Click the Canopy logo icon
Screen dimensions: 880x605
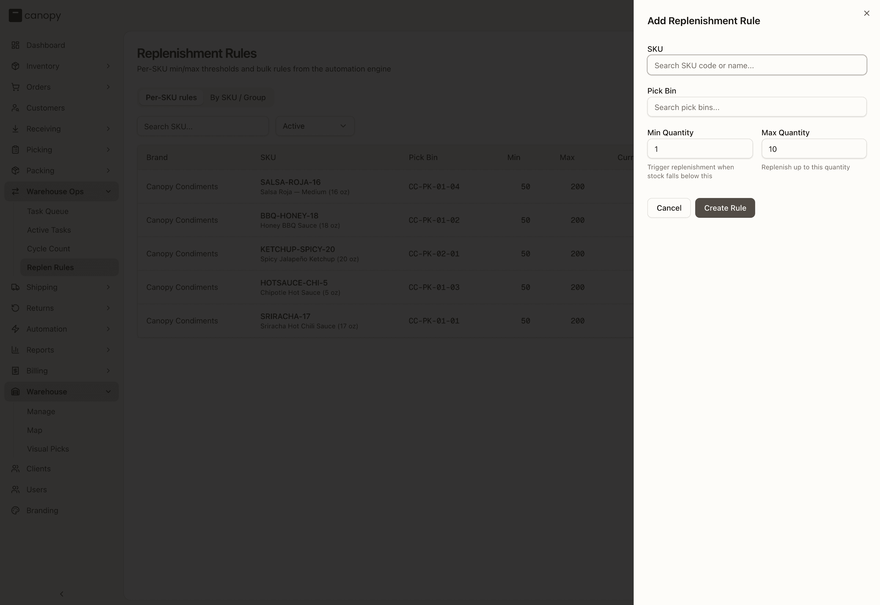15,16
